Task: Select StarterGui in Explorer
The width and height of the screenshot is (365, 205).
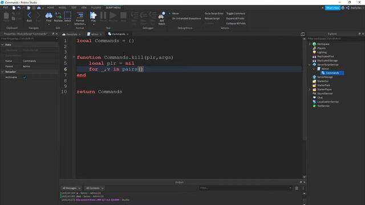Action: click(323, 81)
